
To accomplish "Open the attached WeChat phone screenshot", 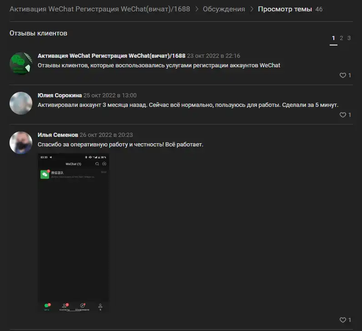I will [73, 233].
